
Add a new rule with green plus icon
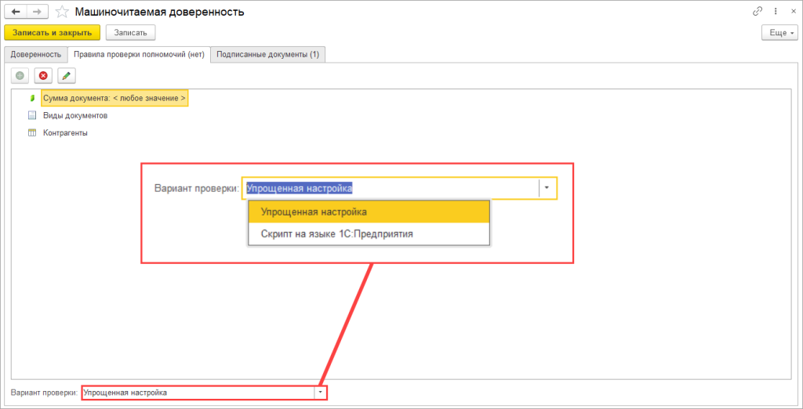(x=20, y=75)
